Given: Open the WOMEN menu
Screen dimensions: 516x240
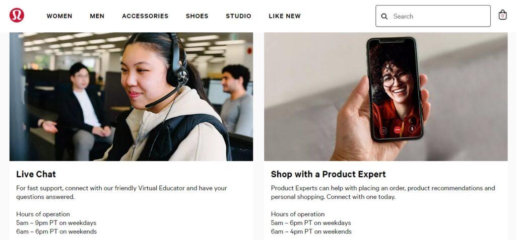Looking at the screenshot, I should (59, 16).
